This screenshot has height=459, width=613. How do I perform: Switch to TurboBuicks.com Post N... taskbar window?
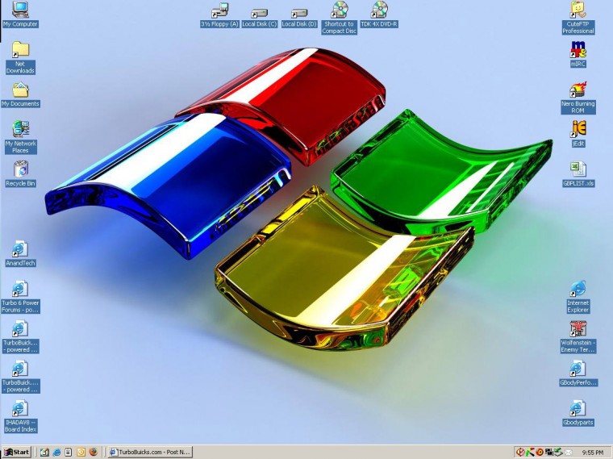(x=150, y=453)
